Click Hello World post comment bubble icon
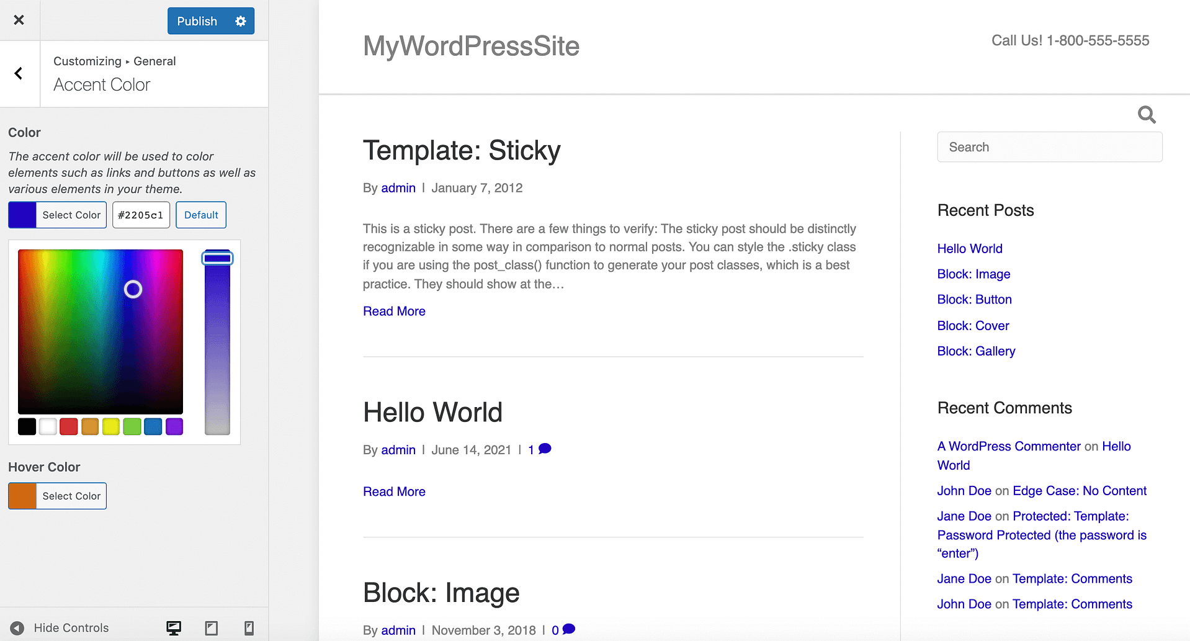This screenshot has height=641, width=1190. [x=545, y=449]
